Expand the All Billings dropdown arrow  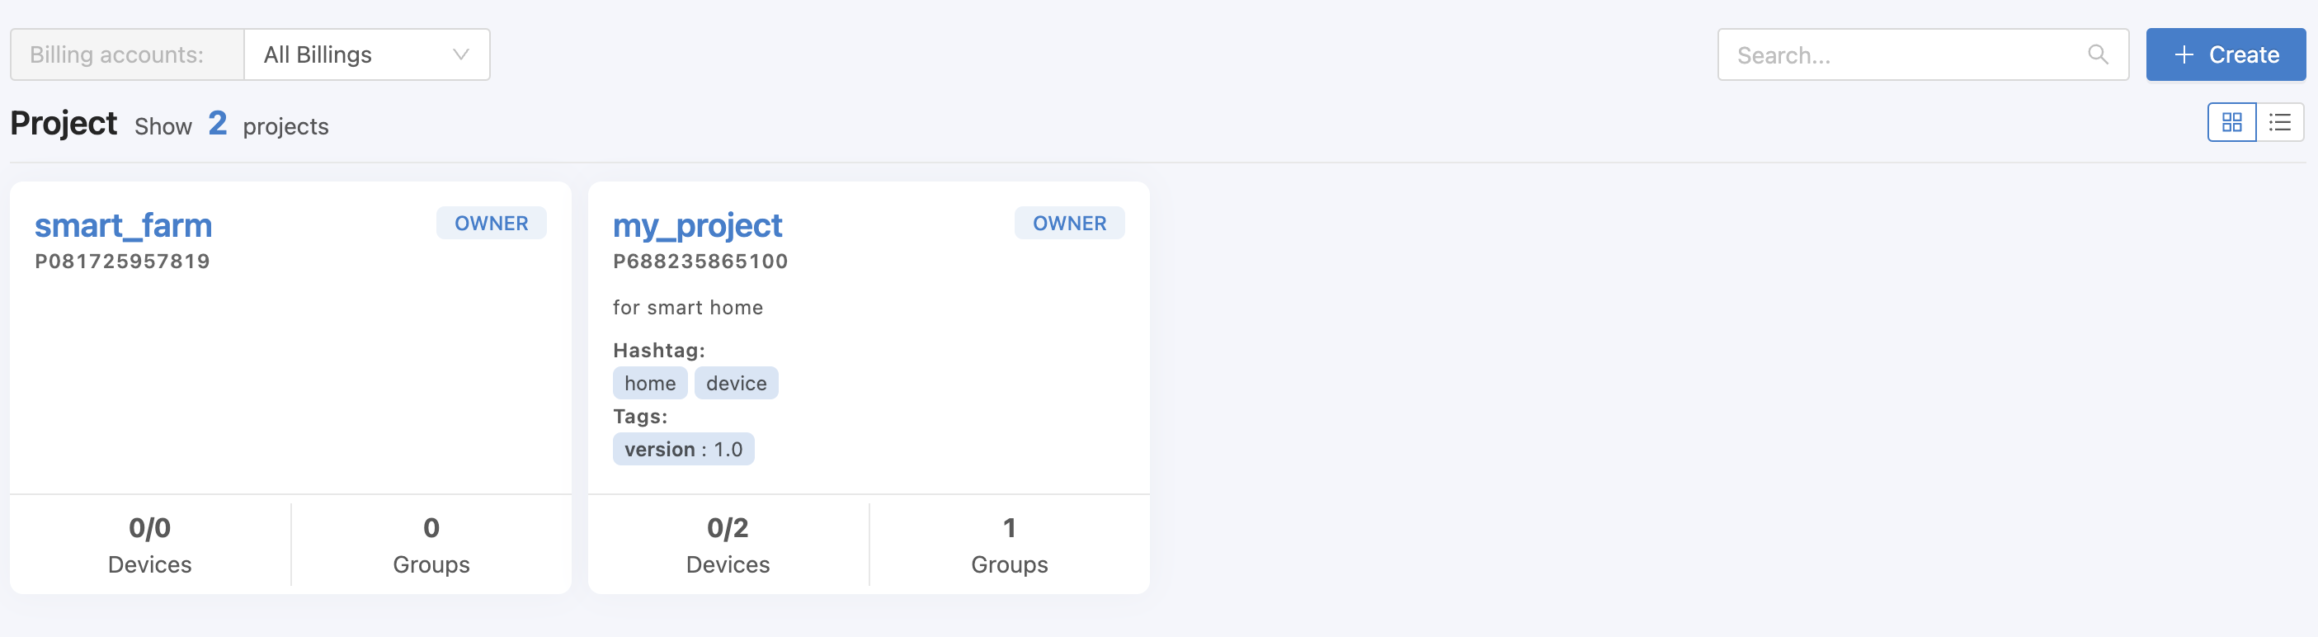tap(461, 55)
